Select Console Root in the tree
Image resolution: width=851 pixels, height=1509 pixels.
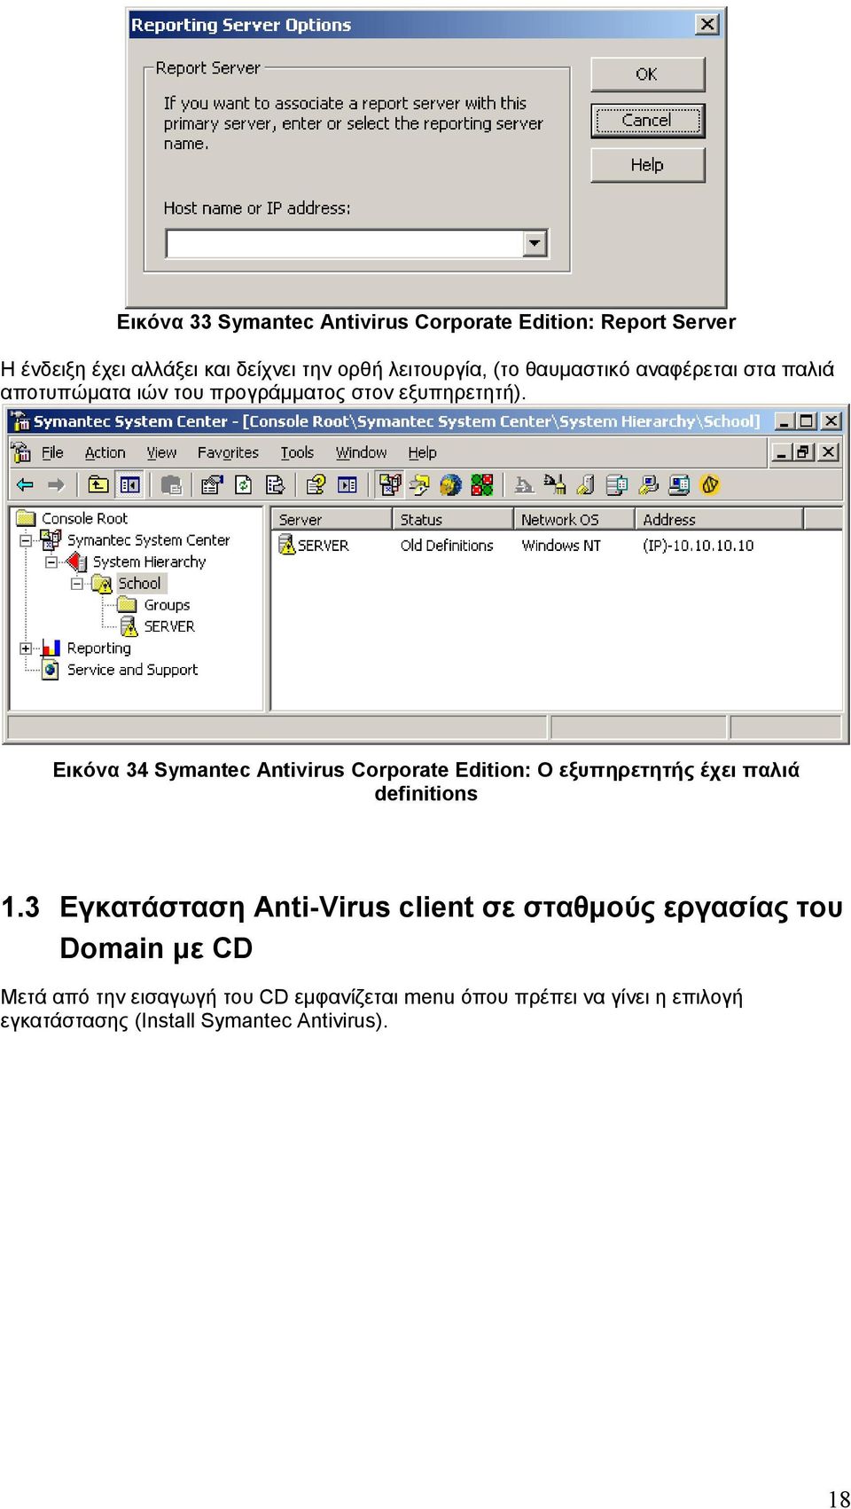click(84, 518)
